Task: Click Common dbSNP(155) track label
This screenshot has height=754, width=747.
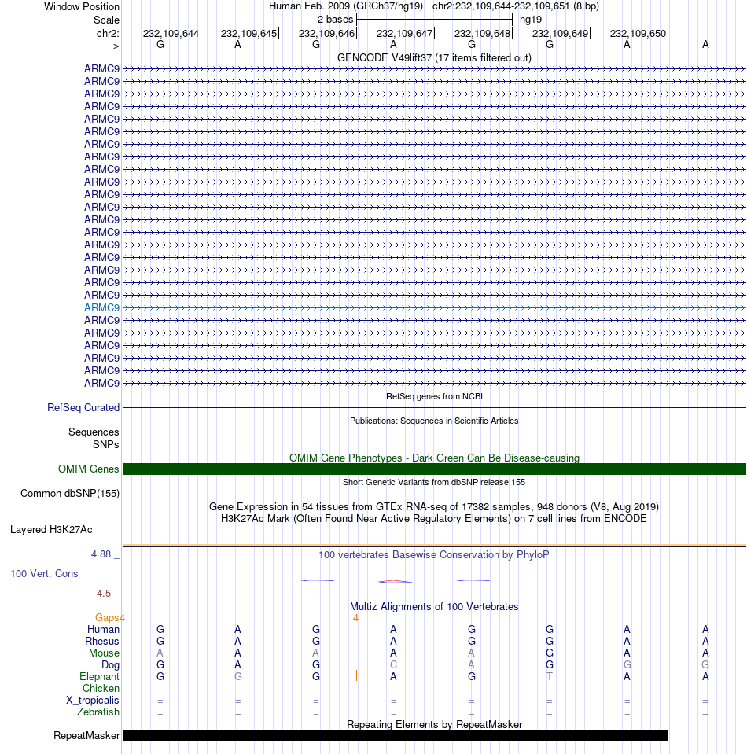Action: click(70, 494)
